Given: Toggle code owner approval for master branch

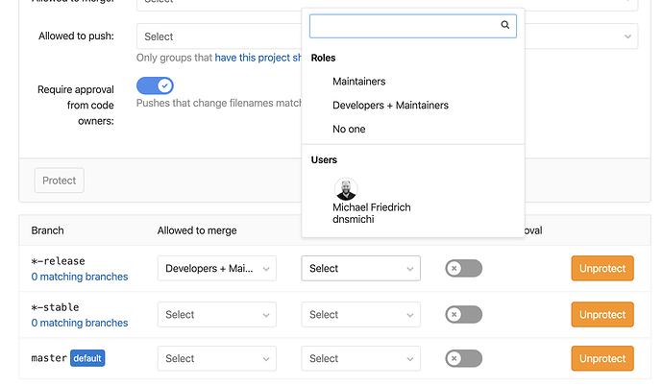Looking at the screenshot, I should click(x=463, y=358).
